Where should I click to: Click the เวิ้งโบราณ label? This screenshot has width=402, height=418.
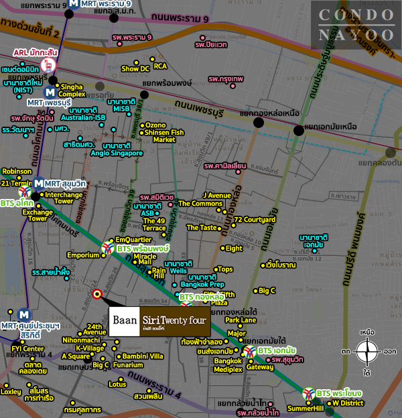(281, 265)
